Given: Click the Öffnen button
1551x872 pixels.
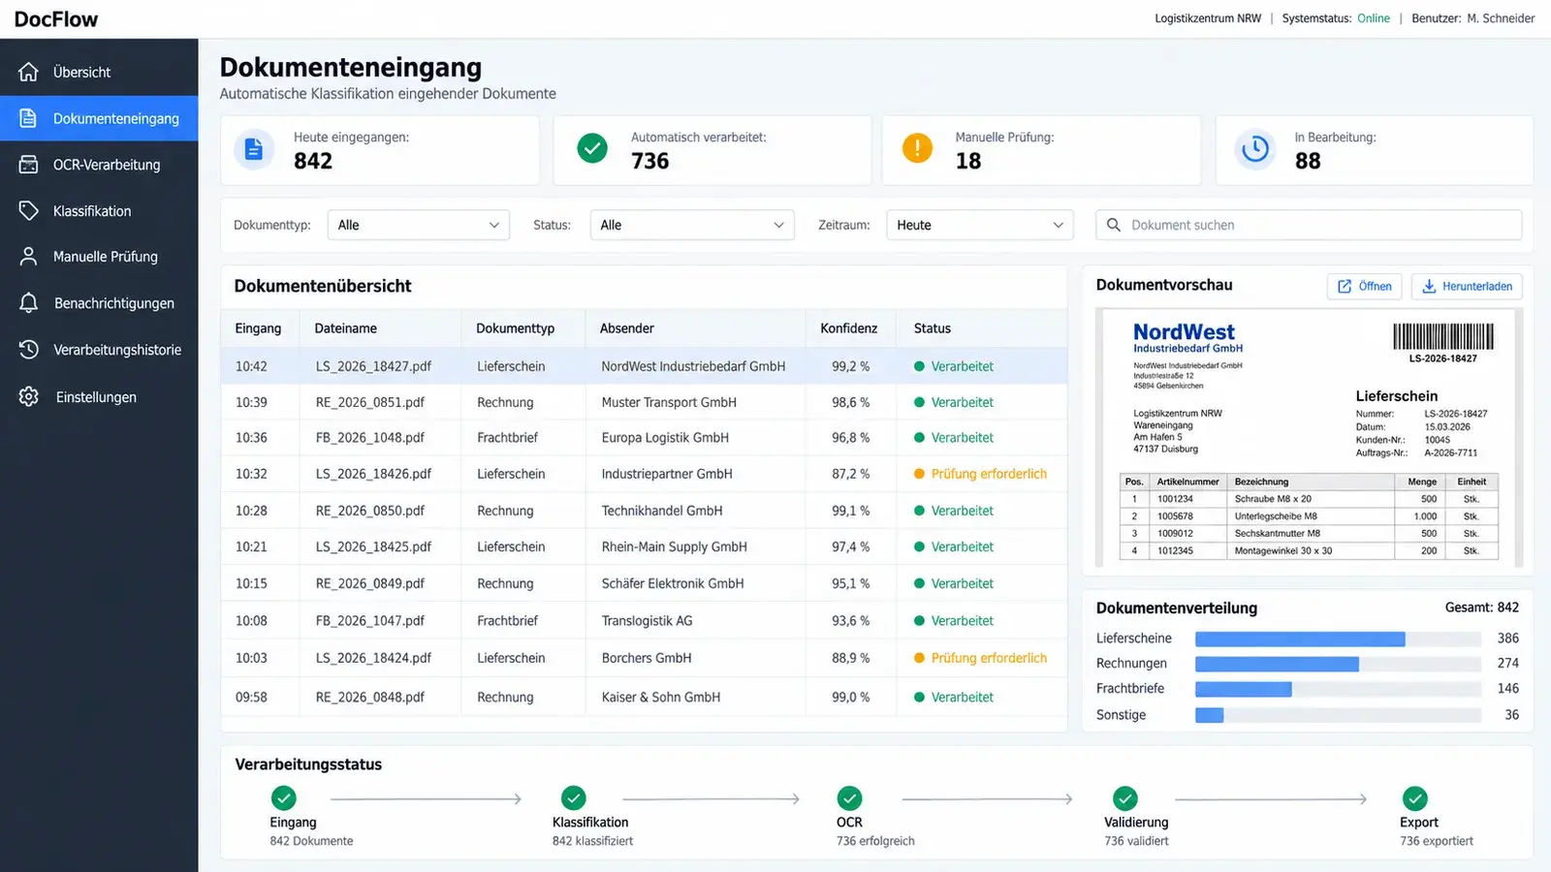Looking at the screenshot, I should (x=1364, y=287).
